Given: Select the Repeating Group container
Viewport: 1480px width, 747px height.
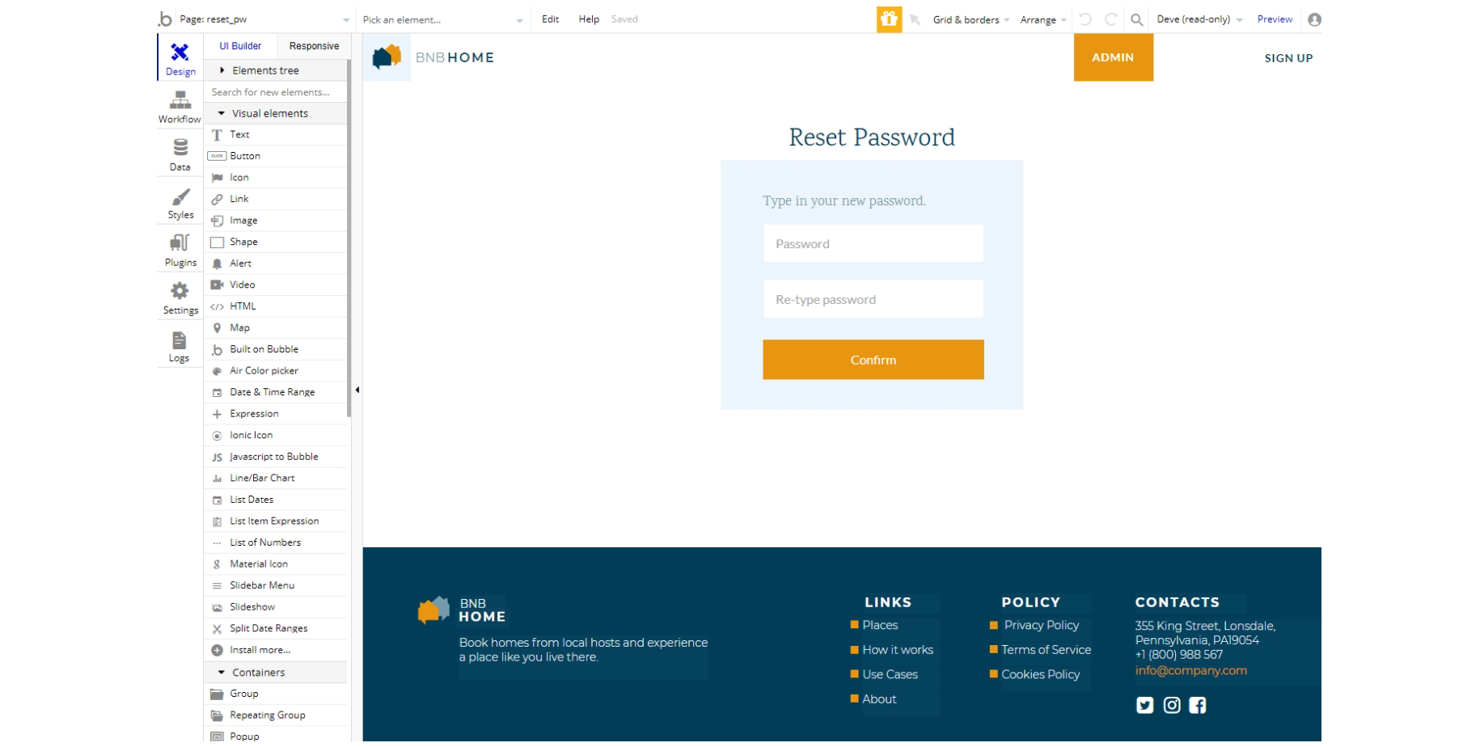Looking at the screenshot, I should pos(277,715).
